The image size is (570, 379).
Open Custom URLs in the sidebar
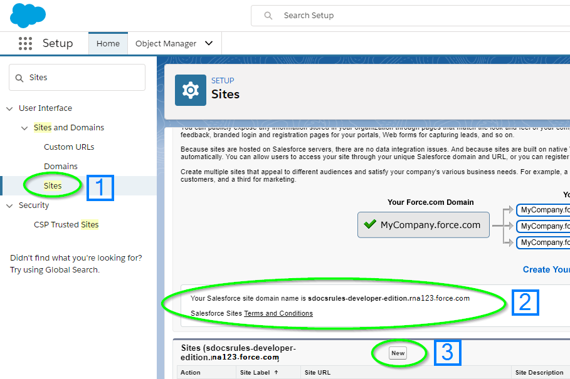click(69, 147)
